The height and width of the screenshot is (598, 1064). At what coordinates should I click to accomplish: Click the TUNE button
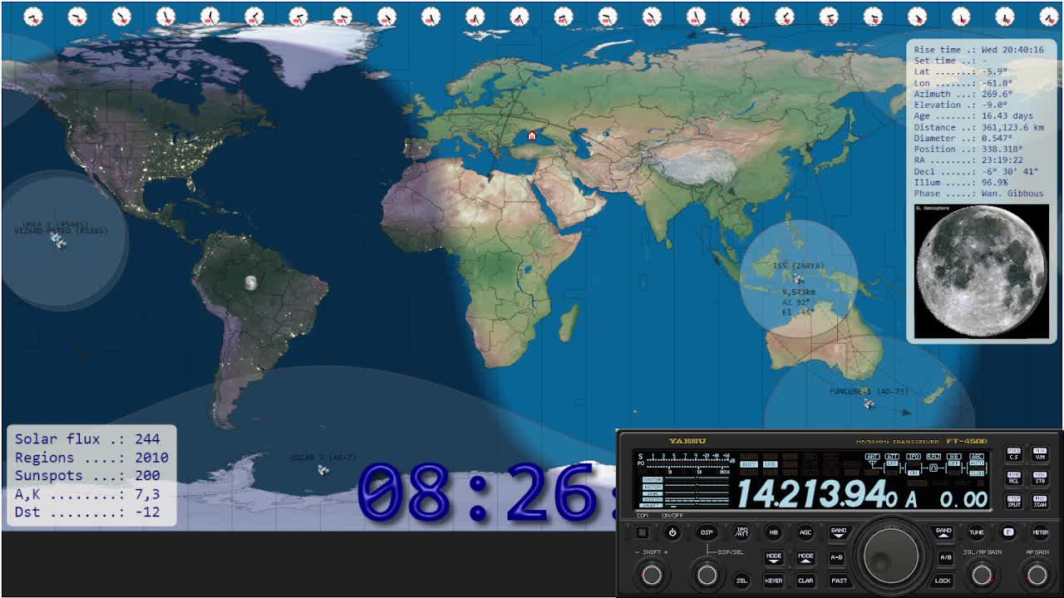click(977, 532)
